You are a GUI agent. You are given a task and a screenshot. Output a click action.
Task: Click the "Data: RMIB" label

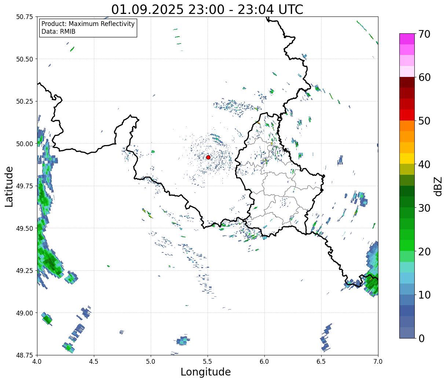pos(58,32)
